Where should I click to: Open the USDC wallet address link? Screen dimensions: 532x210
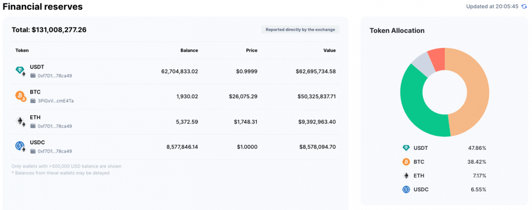click(55, 152)
